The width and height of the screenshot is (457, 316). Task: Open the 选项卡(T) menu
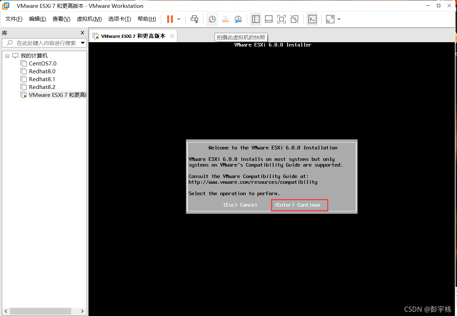point(120,19)
